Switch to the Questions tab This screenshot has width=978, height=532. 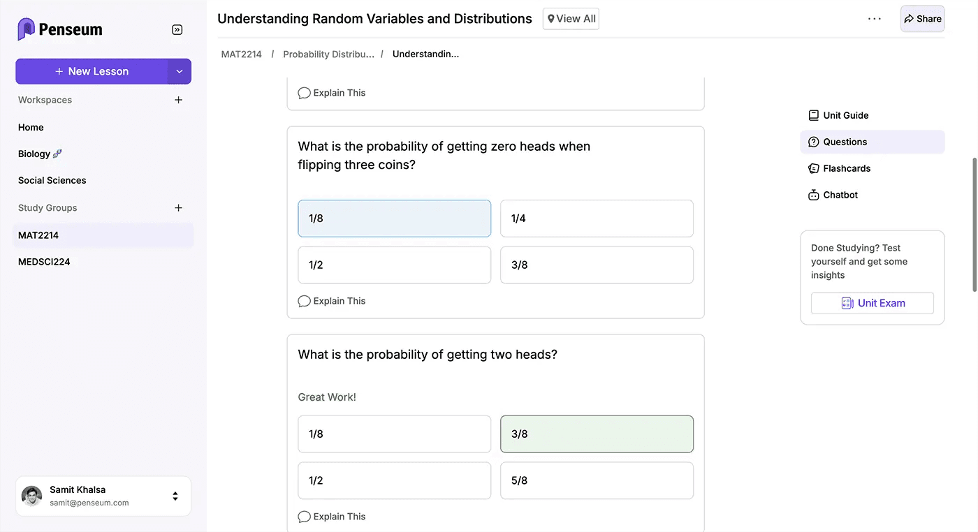point(845,142)
